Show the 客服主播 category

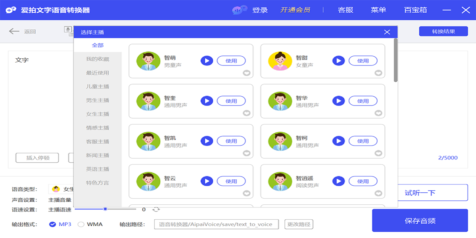pyautogui.click(x=98, y=142)
